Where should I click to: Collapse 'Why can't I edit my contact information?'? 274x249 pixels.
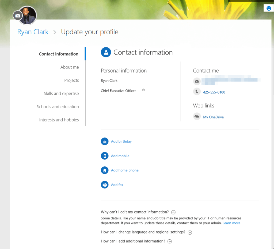coord(173,212)
